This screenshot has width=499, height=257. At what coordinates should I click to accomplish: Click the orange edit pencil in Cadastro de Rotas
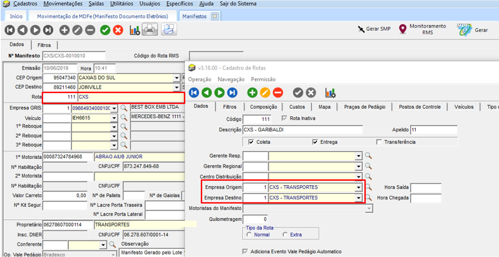click(x=265, y=93)
